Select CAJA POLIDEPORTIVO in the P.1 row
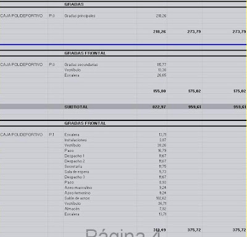The image size is (247, 237). [x=22, y=135]
